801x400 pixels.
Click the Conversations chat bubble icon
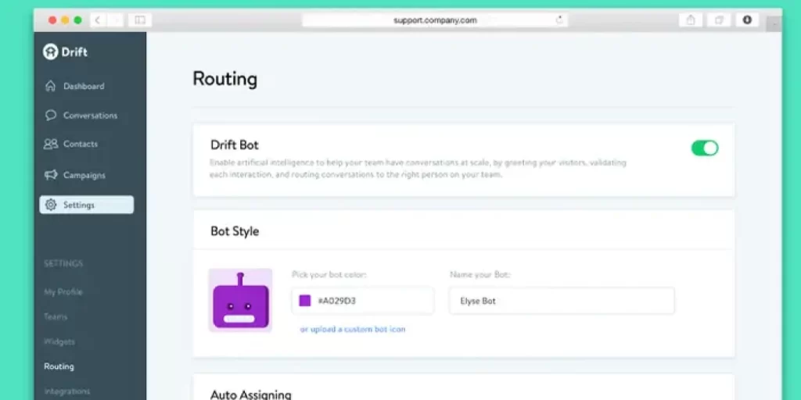51,115
